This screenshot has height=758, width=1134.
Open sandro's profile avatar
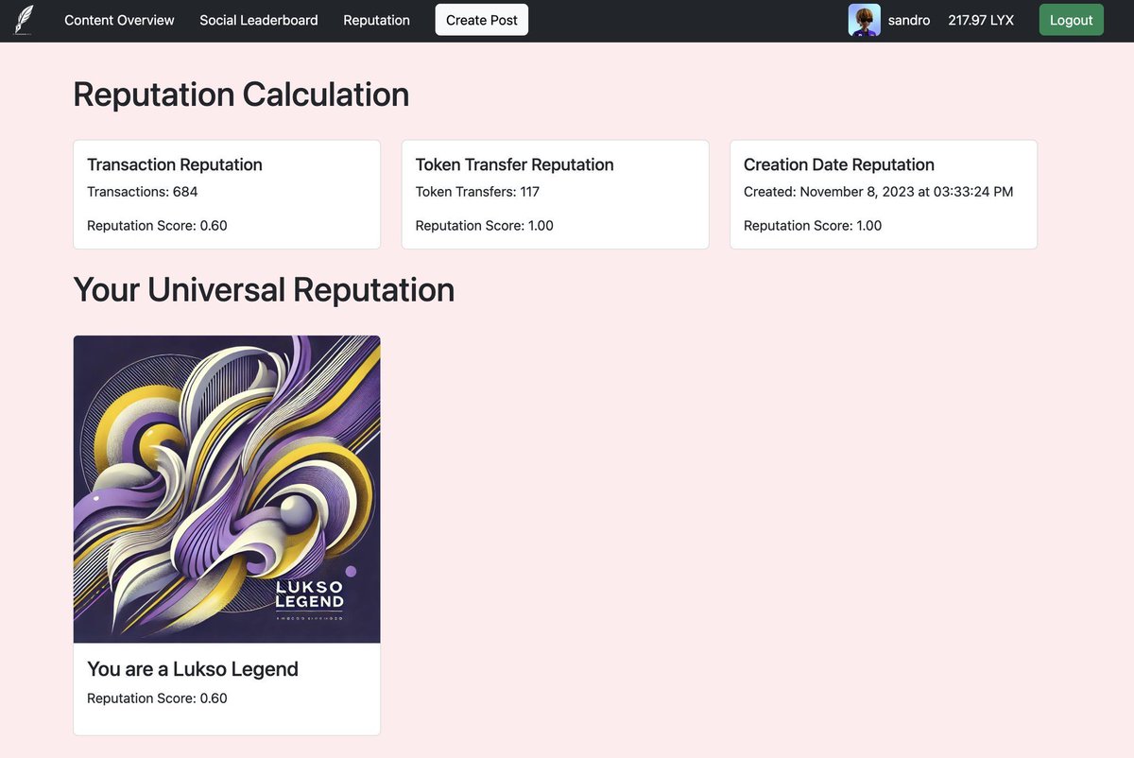coord(865,20)
